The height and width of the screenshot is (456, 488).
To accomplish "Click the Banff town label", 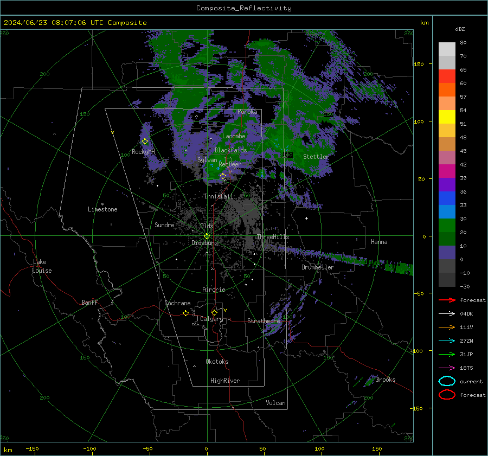I will [89, 302].
